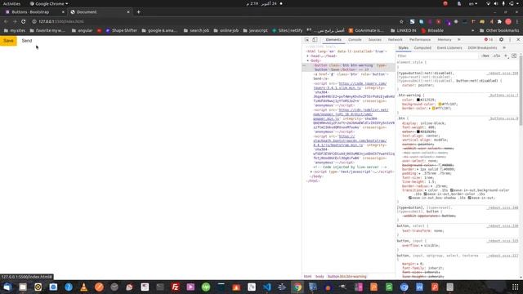Click the Send link button on page
Viewport: 523px width, 294px height.
[27, 41]
